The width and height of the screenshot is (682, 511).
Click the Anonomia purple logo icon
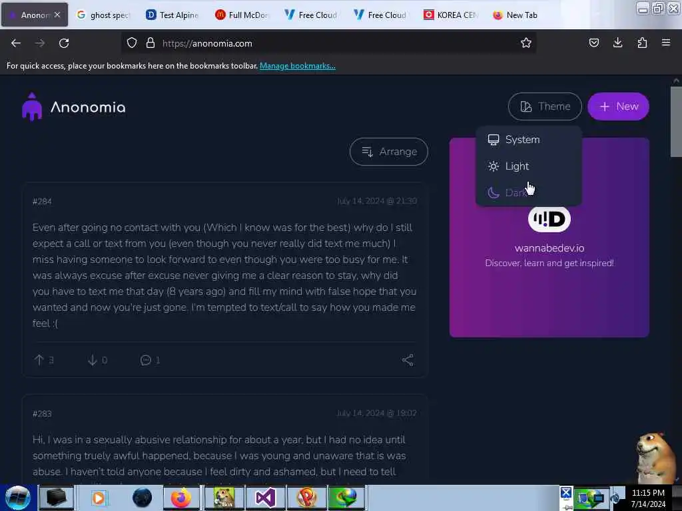(32, 106)
